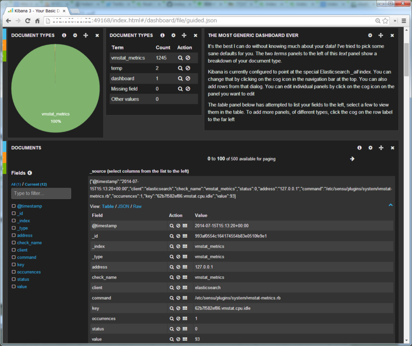
Task: Check the key field checkbox
Action: pos(14,265)
